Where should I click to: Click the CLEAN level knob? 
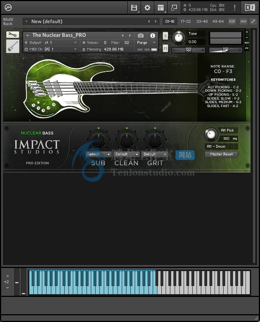[127, 139]
